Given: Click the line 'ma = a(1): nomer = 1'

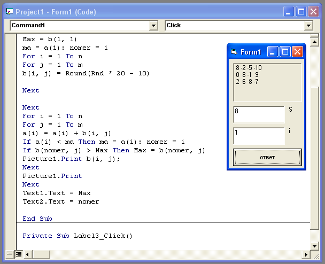Looking at the screenshot, I should point(65,48).
